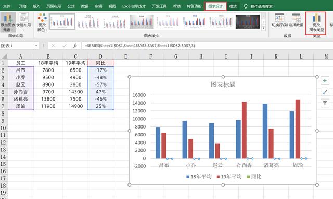Click the lightbulb search icon
Viewport: 333px width, 199px height.
(246, 6)
